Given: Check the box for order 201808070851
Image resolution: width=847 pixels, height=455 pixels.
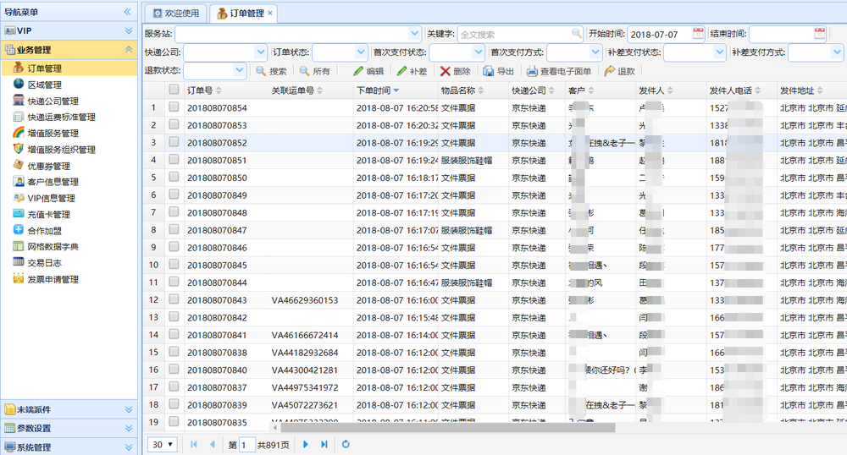Looking at the screenshot, I should 174,159.
